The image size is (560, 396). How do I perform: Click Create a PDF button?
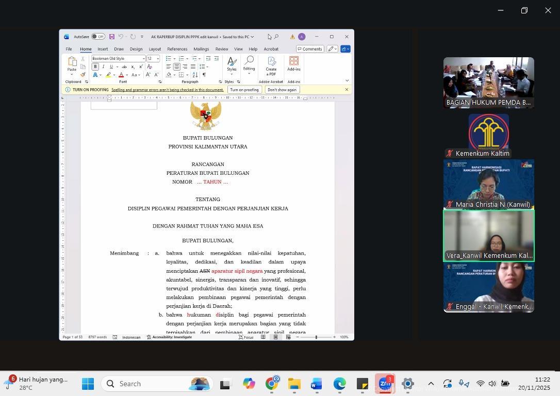click(271, 67)
